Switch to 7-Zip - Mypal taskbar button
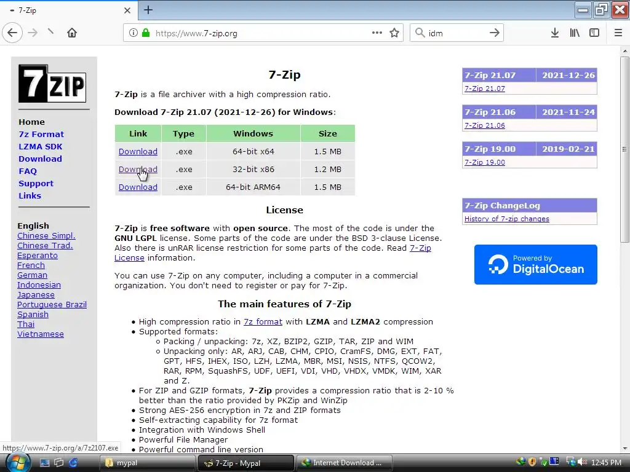The height and width of the screenshot is (472, 630). (x=246, y=463)
